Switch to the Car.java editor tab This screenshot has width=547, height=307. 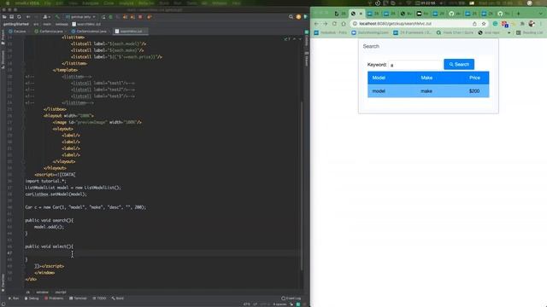pyautogui.click(x=17, y=32)
